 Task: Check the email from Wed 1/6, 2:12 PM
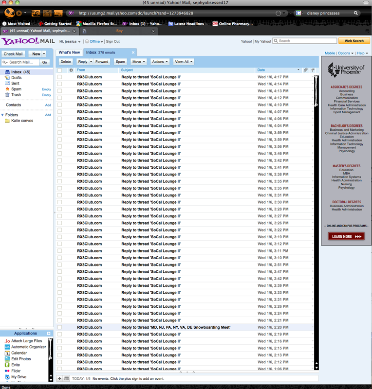tap(59, 362)
